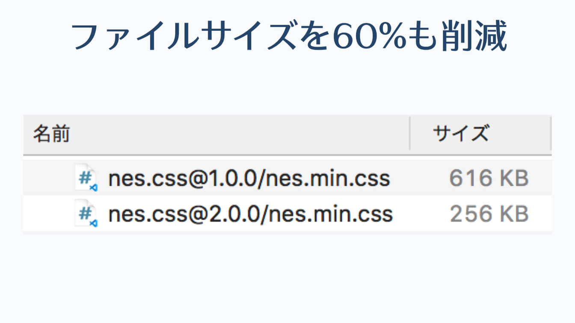This screenshot has height=323, width=575.
Task: Sort by the サイズ column header
Action: click(460, 134)
